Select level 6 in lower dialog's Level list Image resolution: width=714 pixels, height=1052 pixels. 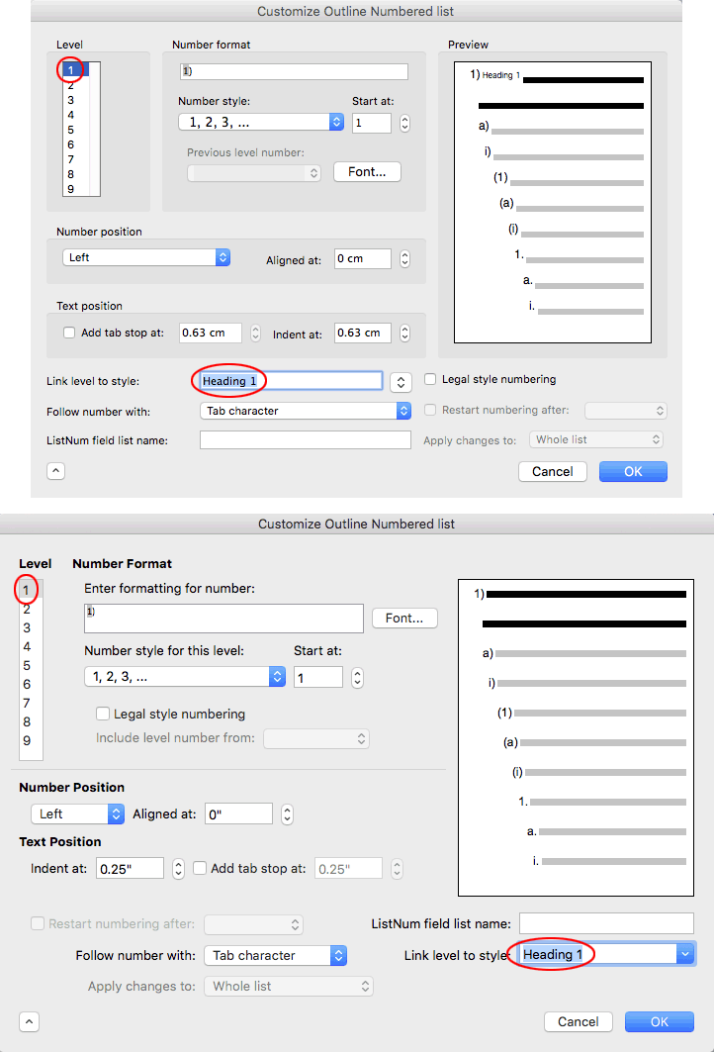[x=27, y=684]
